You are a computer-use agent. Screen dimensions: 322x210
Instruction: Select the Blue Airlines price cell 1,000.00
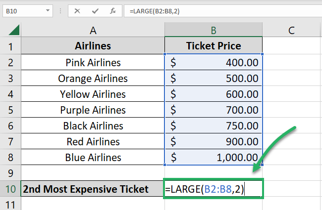[x=213, y=158]
